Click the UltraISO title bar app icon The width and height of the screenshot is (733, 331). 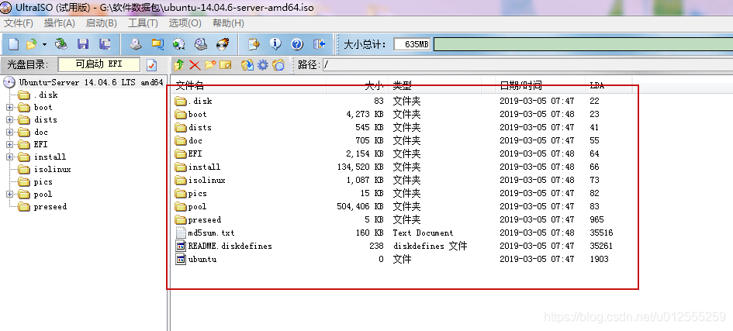(x=6, y=7)
